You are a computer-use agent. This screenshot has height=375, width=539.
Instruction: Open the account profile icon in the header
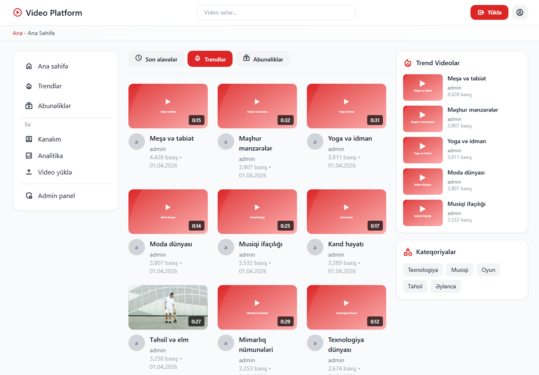[520, 12]
